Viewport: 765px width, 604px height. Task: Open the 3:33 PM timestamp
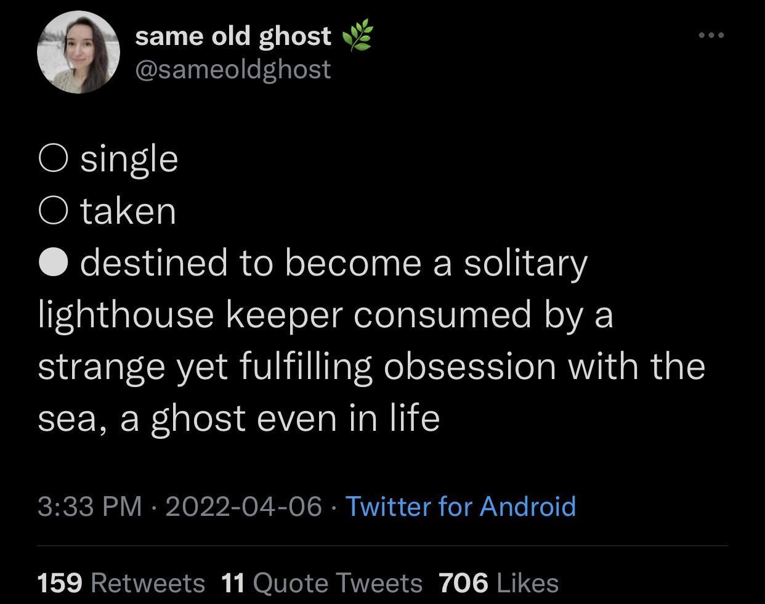(90, 506)
